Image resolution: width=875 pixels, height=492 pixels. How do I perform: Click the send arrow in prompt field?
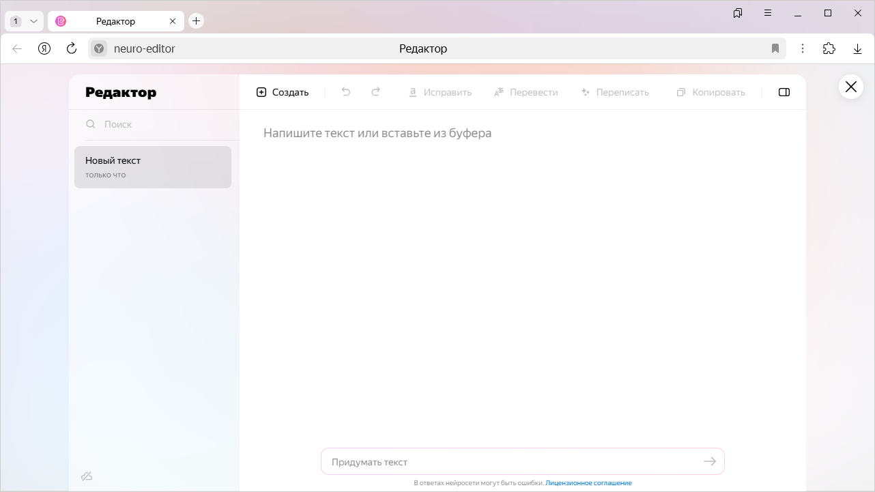(x=710, y=462)
